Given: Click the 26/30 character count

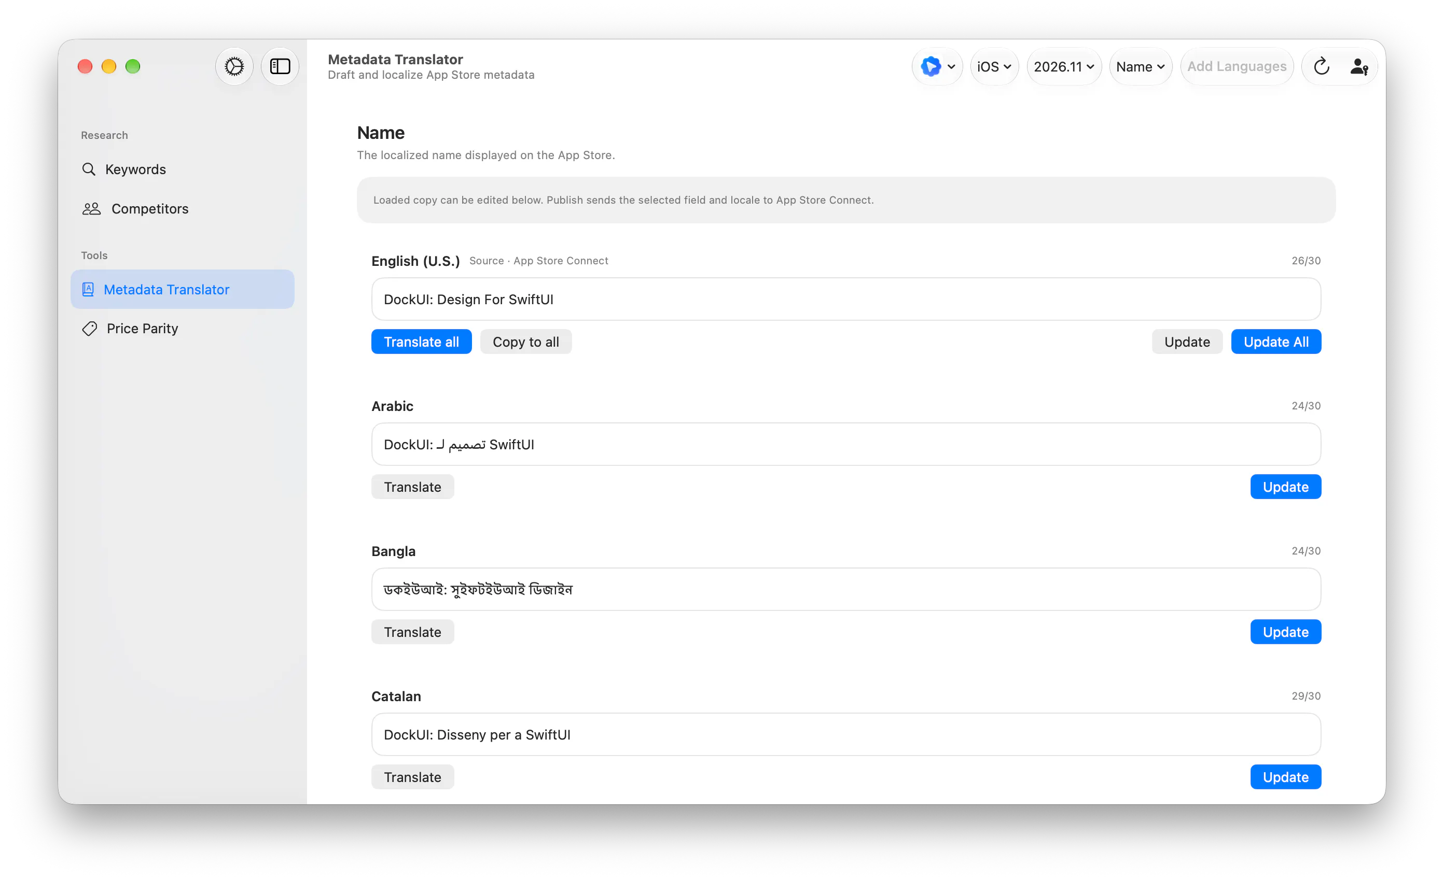Looking at the screenshot, I should [x=1306, y=261].
